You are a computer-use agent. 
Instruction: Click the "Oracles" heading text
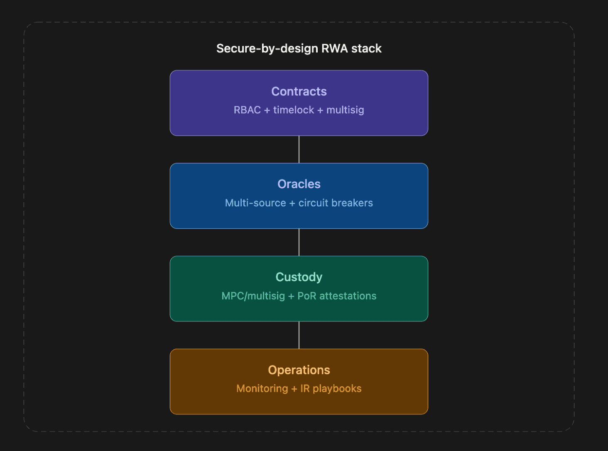click(x=299, y=184)
